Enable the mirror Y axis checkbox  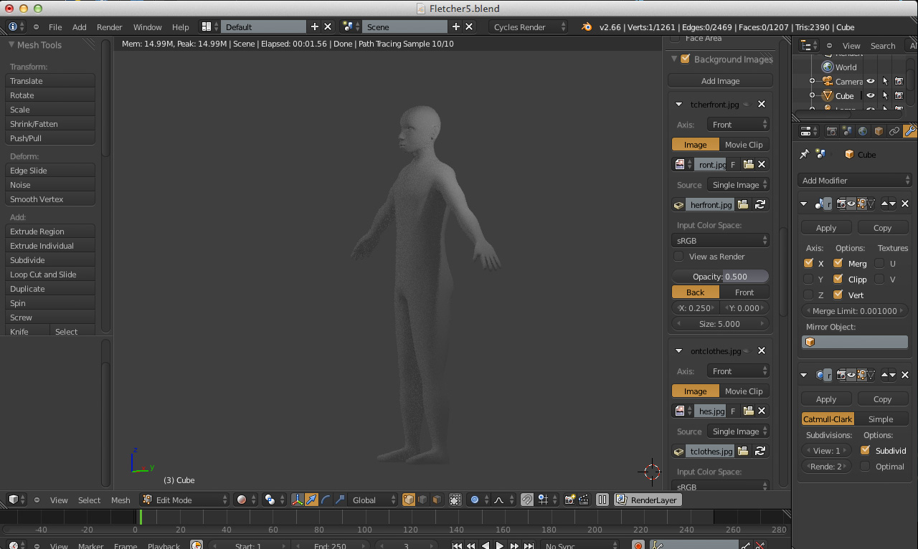(809, 279)
